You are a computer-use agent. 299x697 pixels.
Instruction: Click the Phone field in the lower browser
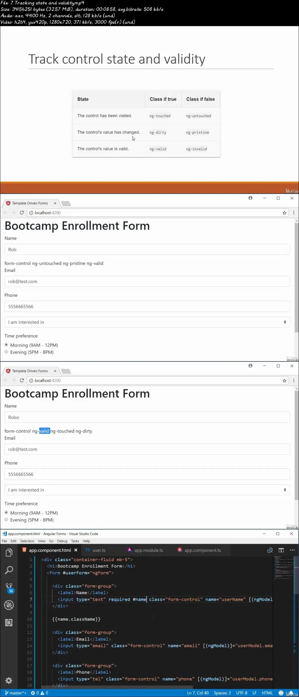point(147,474)
